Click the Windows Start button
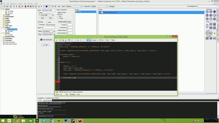The image size is (219, 123). (3, 121)
